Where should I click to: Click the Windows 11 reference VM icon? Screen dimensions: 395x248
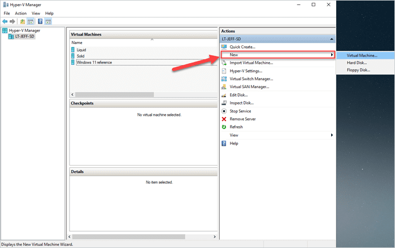(x=73, y=62)
